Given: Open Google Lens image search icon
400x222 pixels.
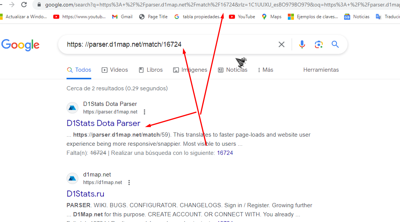Looking at the screenshot, I should click(319, 44).
